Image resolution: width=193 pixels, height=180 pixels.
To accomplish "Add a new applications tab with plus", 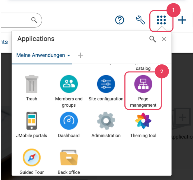I will 80,55.
